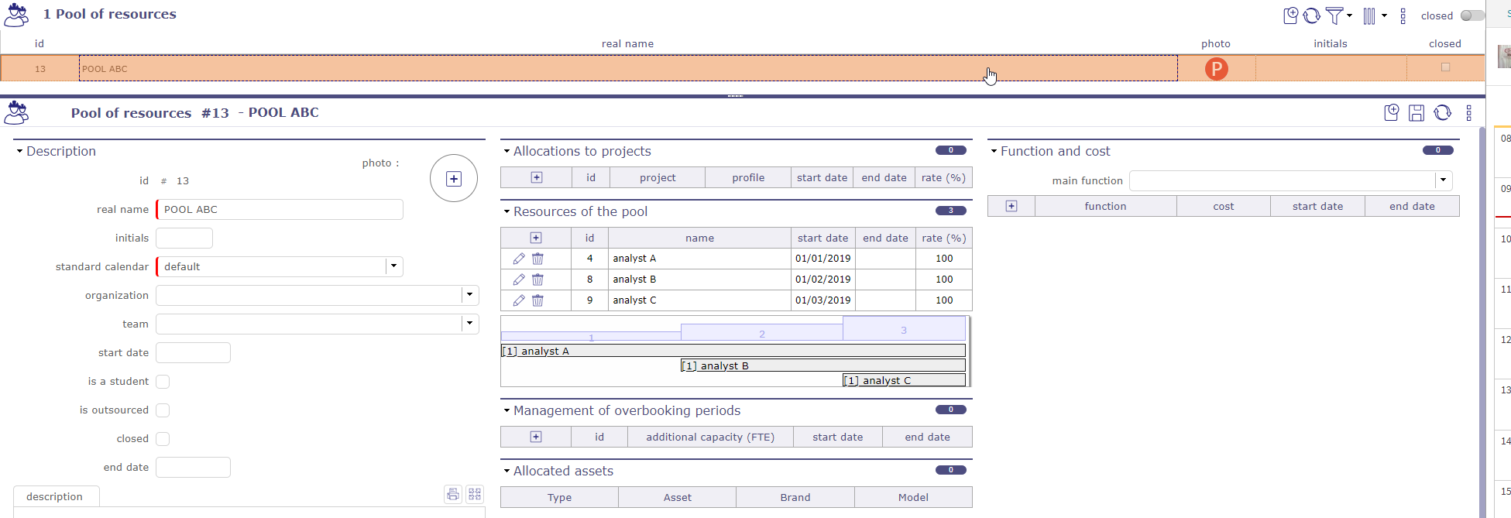The height and width of the screenshot is (518, 1511).
Task: Click the add photo plus button
Action: click(x=454, y=179)
